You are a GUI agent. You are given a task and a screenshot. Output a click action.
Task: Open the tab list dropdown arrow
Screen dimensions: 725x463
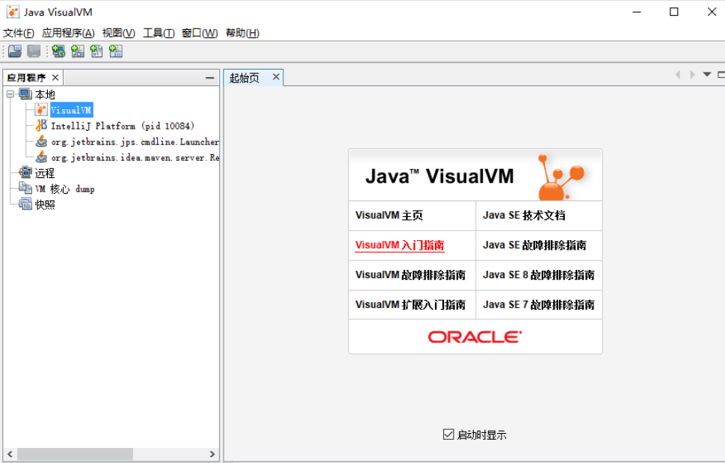coord(706,75)
